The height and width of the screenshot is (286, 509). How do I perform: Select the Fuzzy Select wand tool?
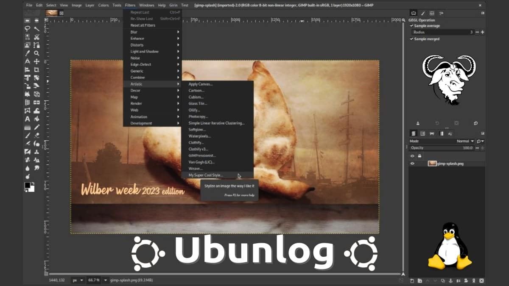(36, 28)
